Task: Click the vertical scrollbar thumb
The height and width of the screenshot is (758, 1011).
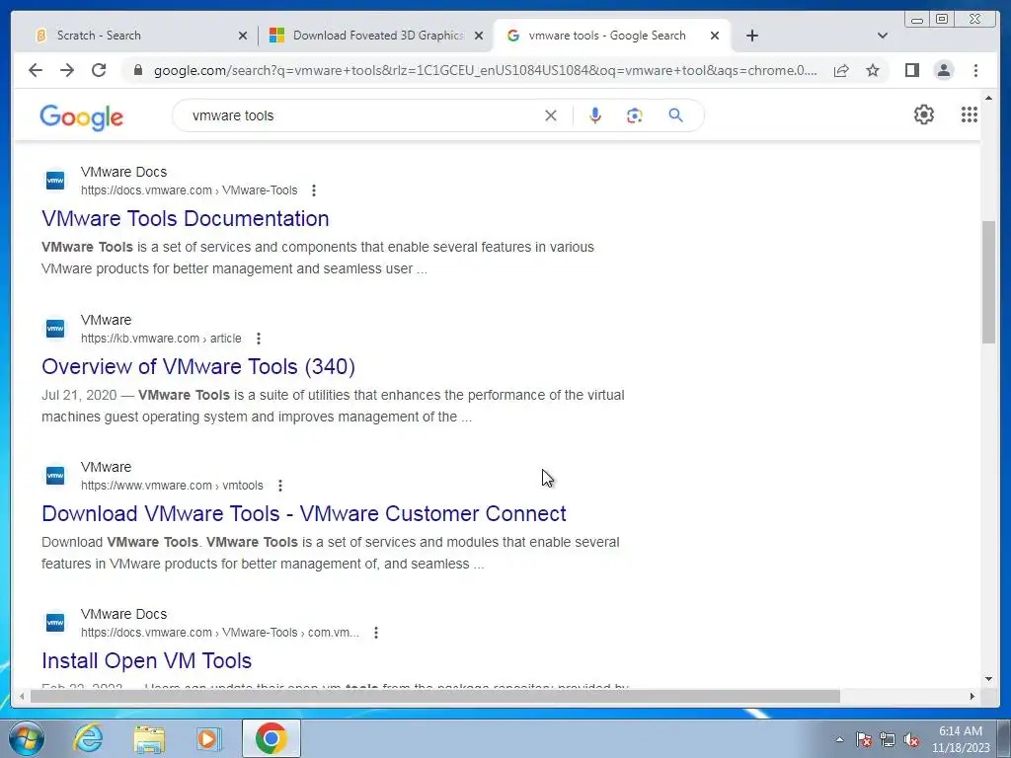Action: [x=988, y=282]
